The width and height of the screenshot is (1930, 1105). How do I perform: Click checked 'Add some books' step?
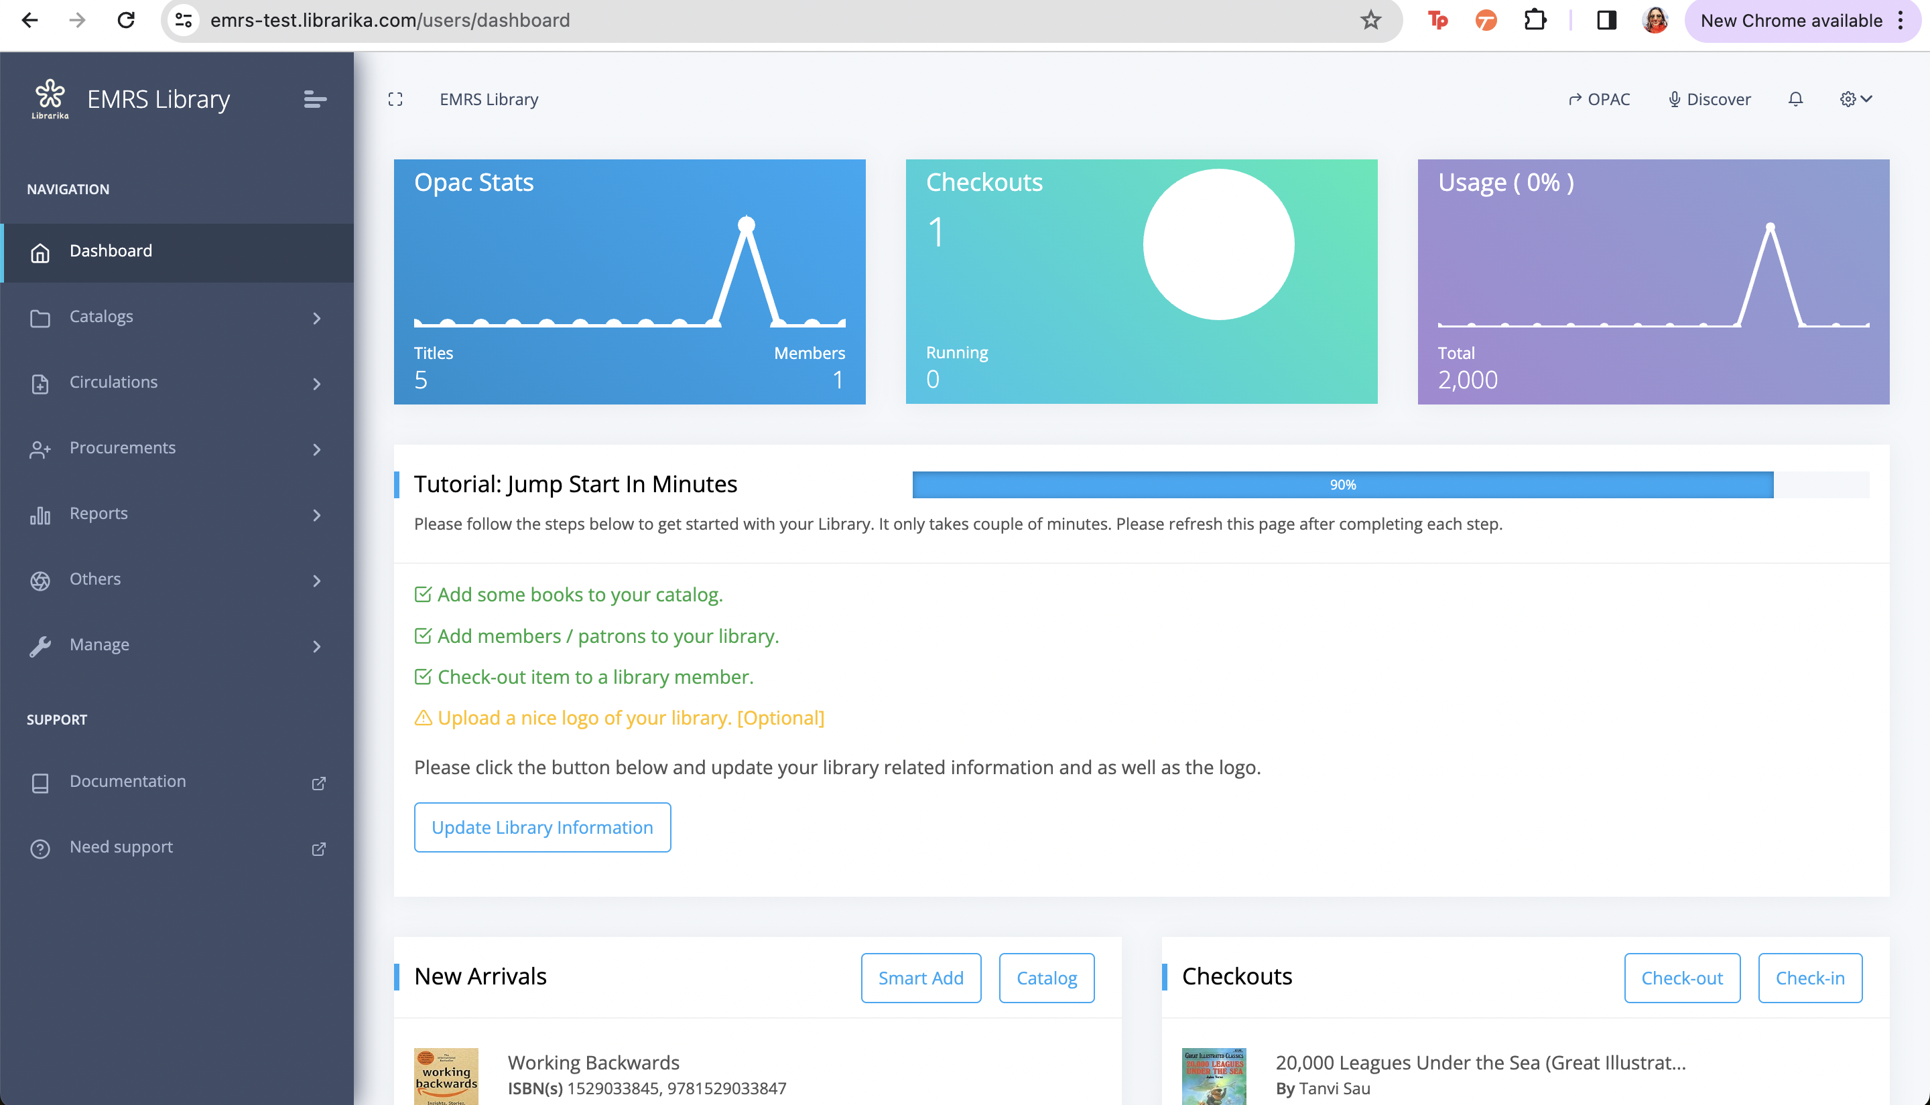pyautogui.click(x=578, y=594)
